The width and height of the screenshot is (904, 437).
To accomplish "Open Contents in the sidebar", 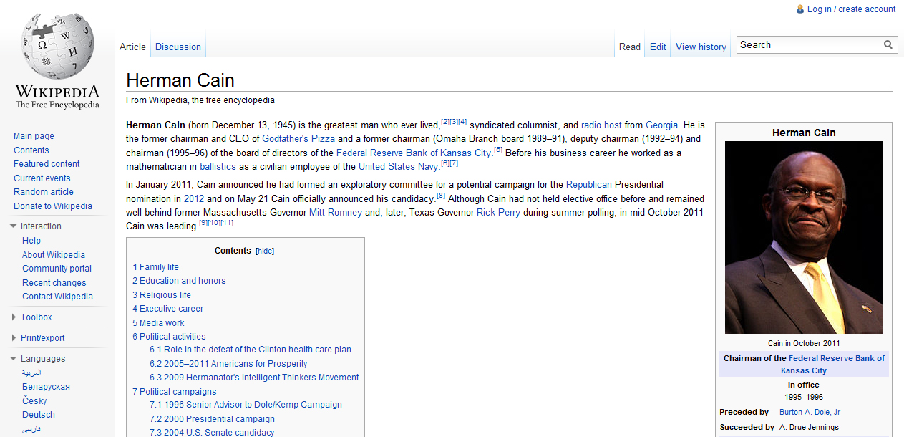I will pyautogui.click(x=31, y=150).
